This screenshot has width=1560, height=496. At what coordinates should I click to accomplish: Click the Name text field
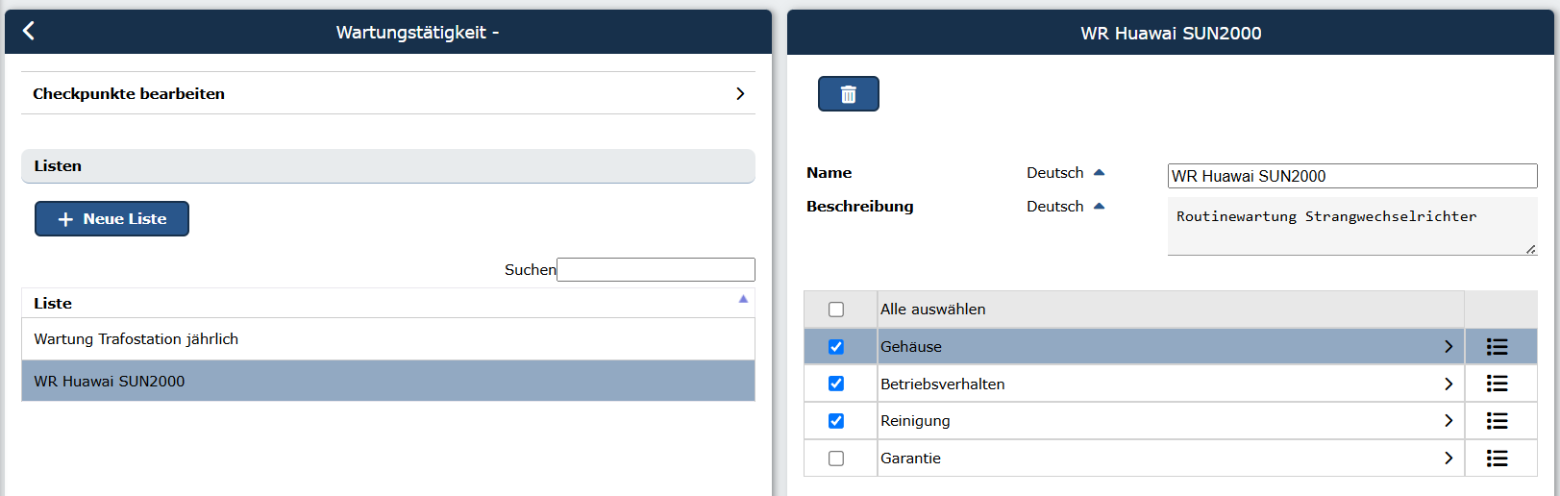pyautogui.click(x=1352, y=176)
